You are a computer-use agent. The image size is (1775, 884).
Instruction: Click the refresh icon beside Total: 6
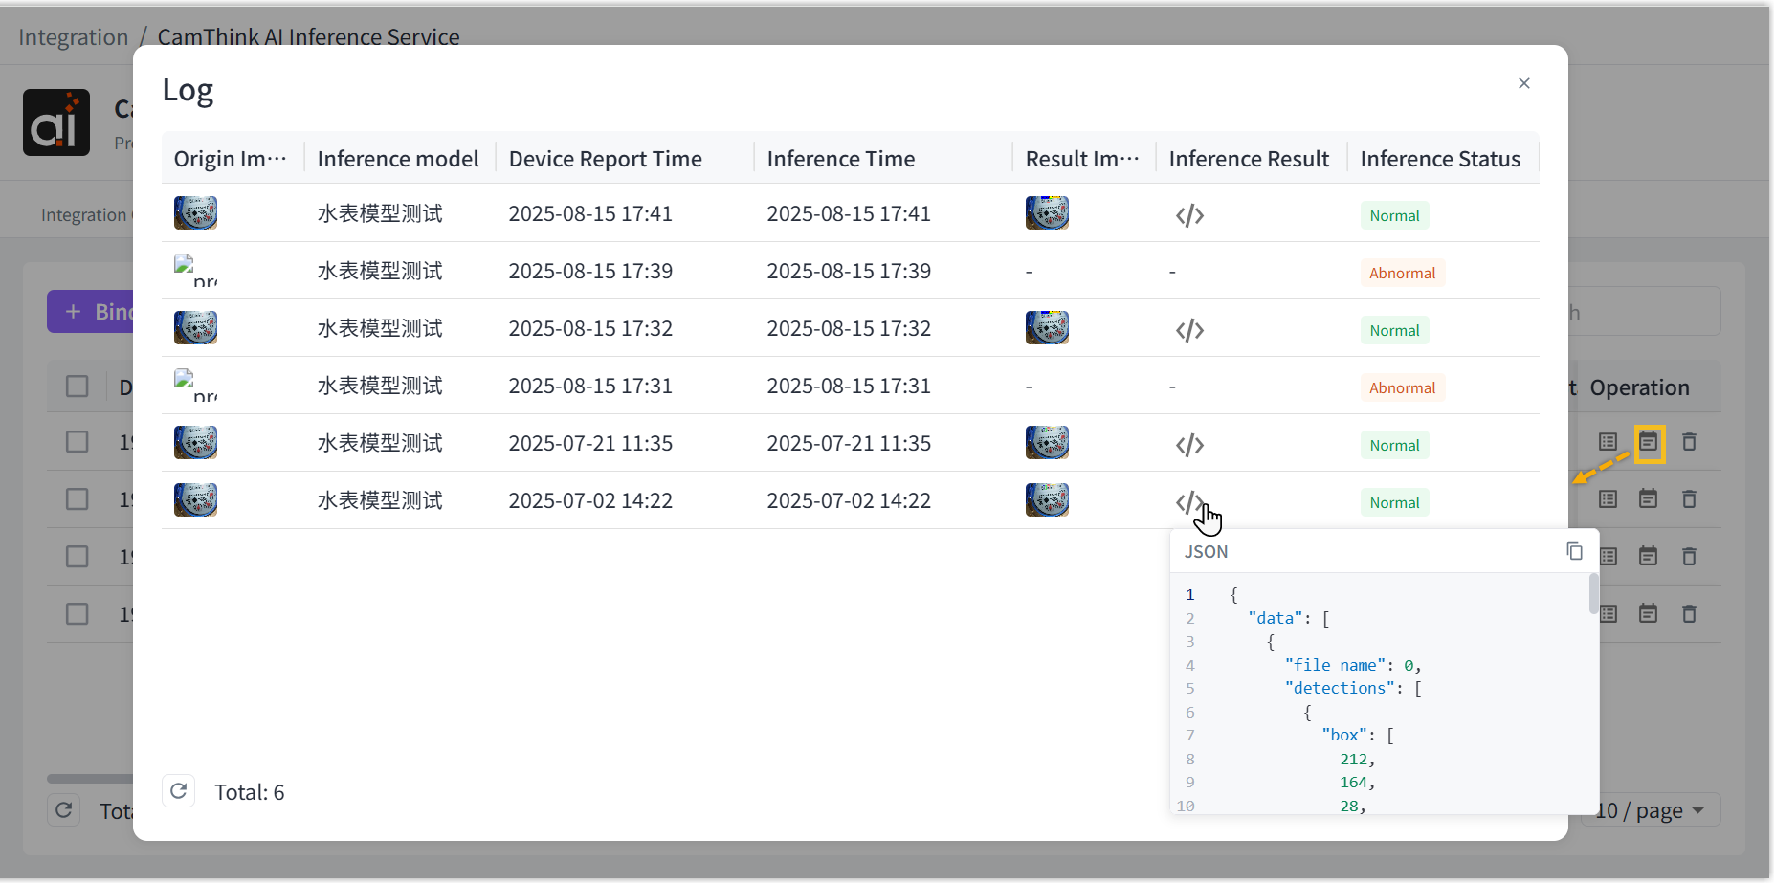pos(179,791)
